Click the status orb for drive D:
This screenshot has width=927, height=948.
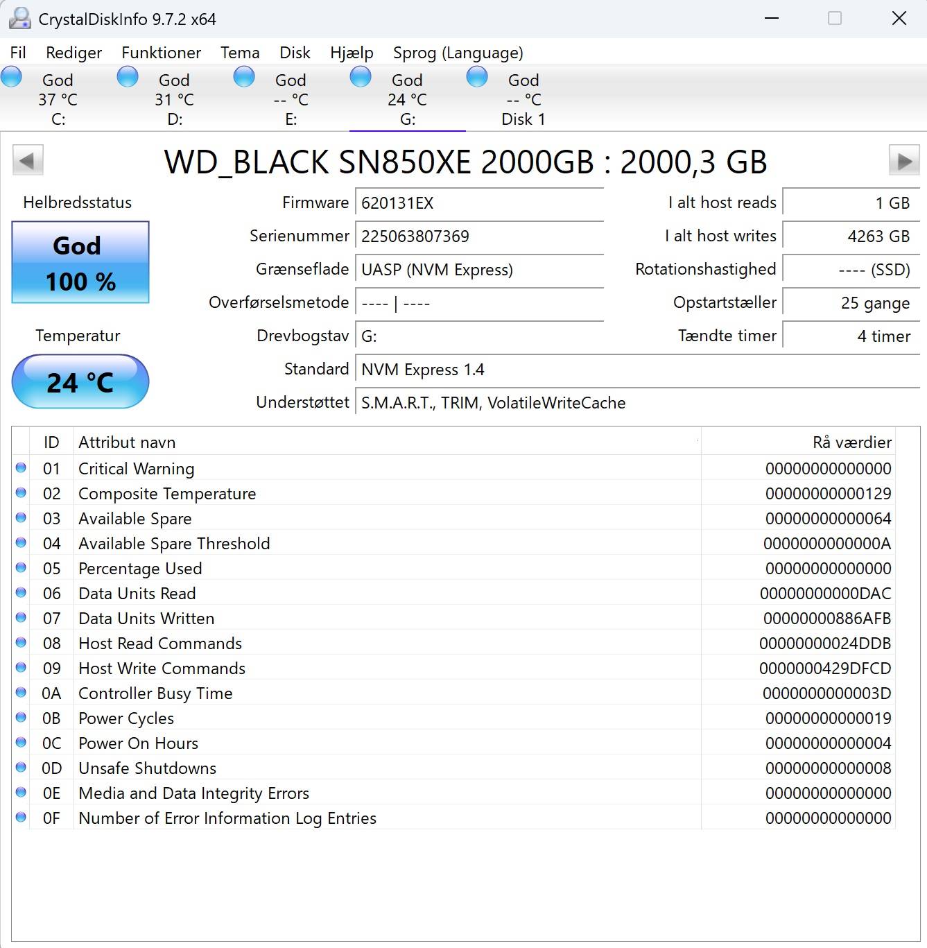pyautogui.click(x=128, y=76)
